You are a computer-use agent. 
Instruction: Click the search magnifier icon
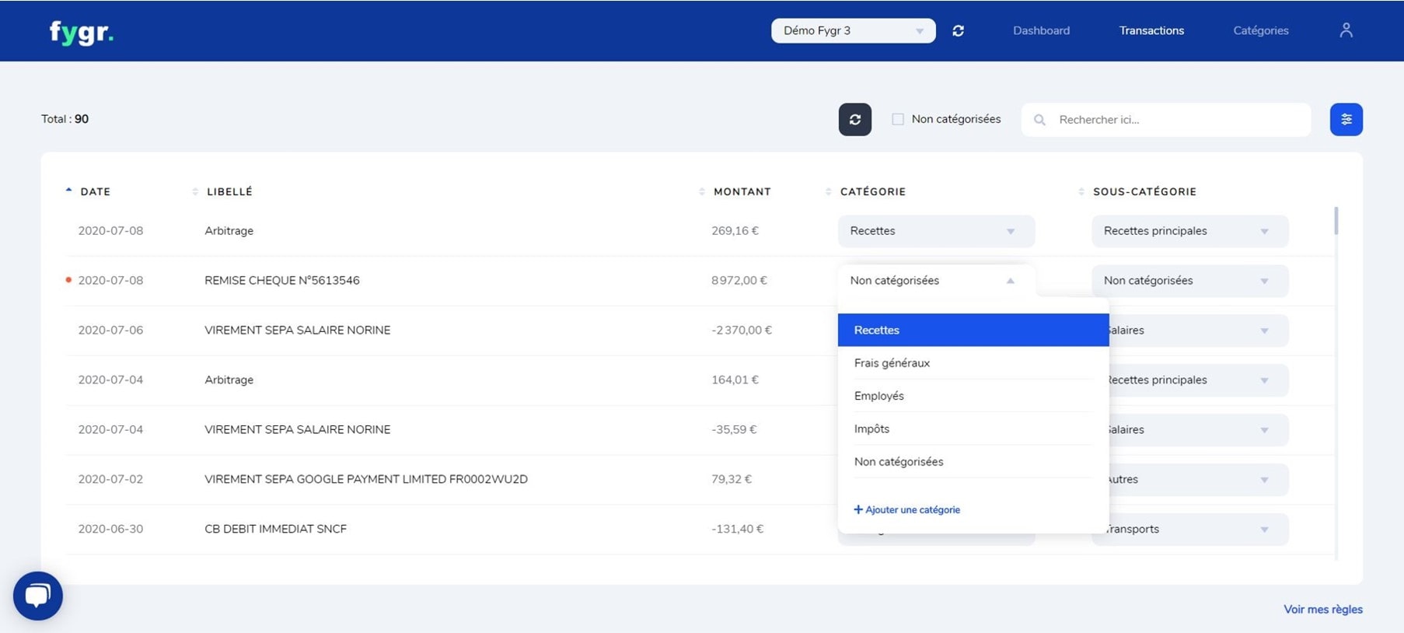(1039, 120)
